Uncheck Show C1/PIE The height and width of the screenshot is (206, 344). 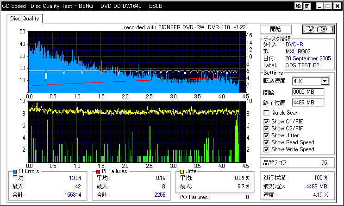[266, 122]
